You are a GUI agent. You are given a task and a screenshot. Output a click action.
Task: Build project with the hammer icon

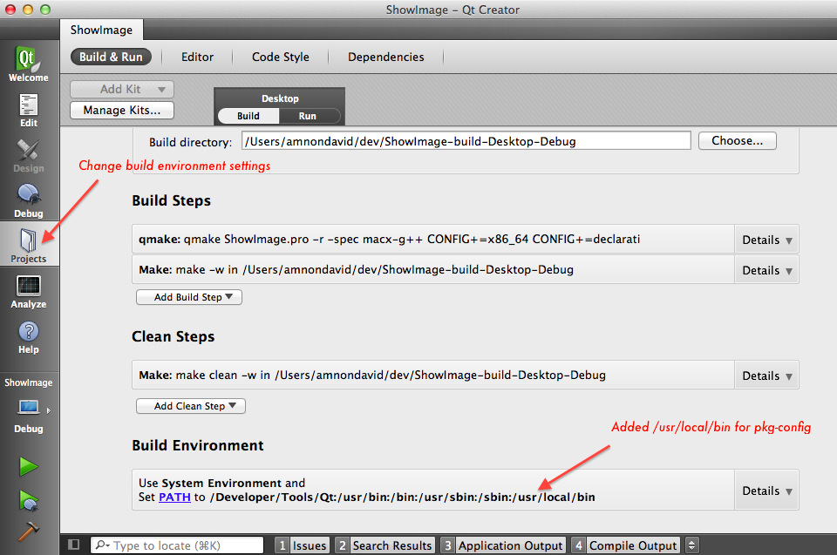tap(28, 531)
